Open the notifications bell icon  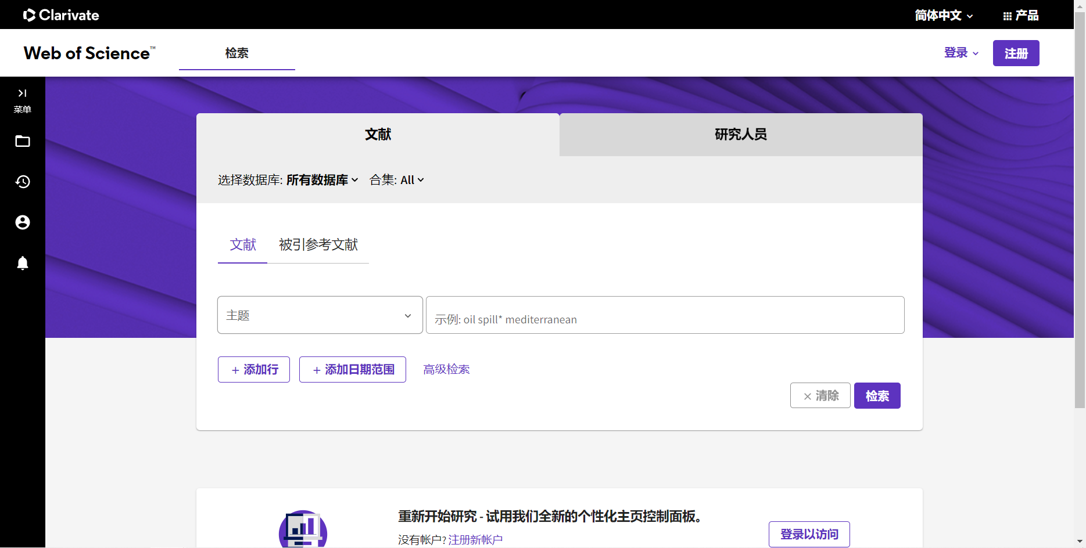point(23,263)
